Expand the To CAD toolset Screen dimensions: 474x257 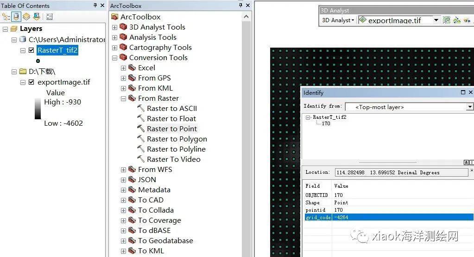click(x=124, y=200)
